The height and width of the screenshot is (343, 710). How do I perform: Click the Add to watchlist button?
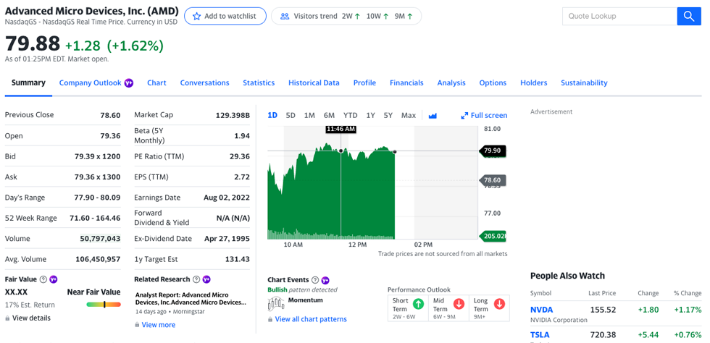(x=225, y=17)
